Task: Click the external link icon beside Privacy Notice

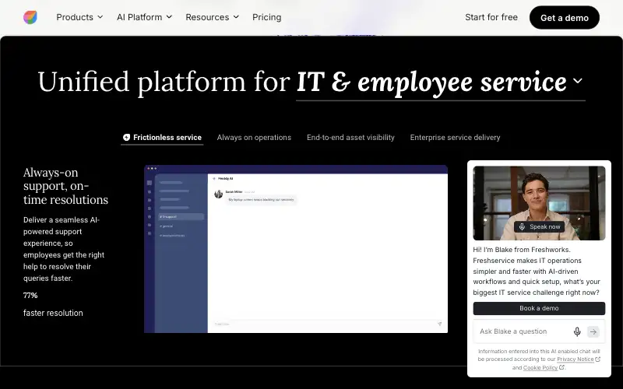Action: pos(598,359)
